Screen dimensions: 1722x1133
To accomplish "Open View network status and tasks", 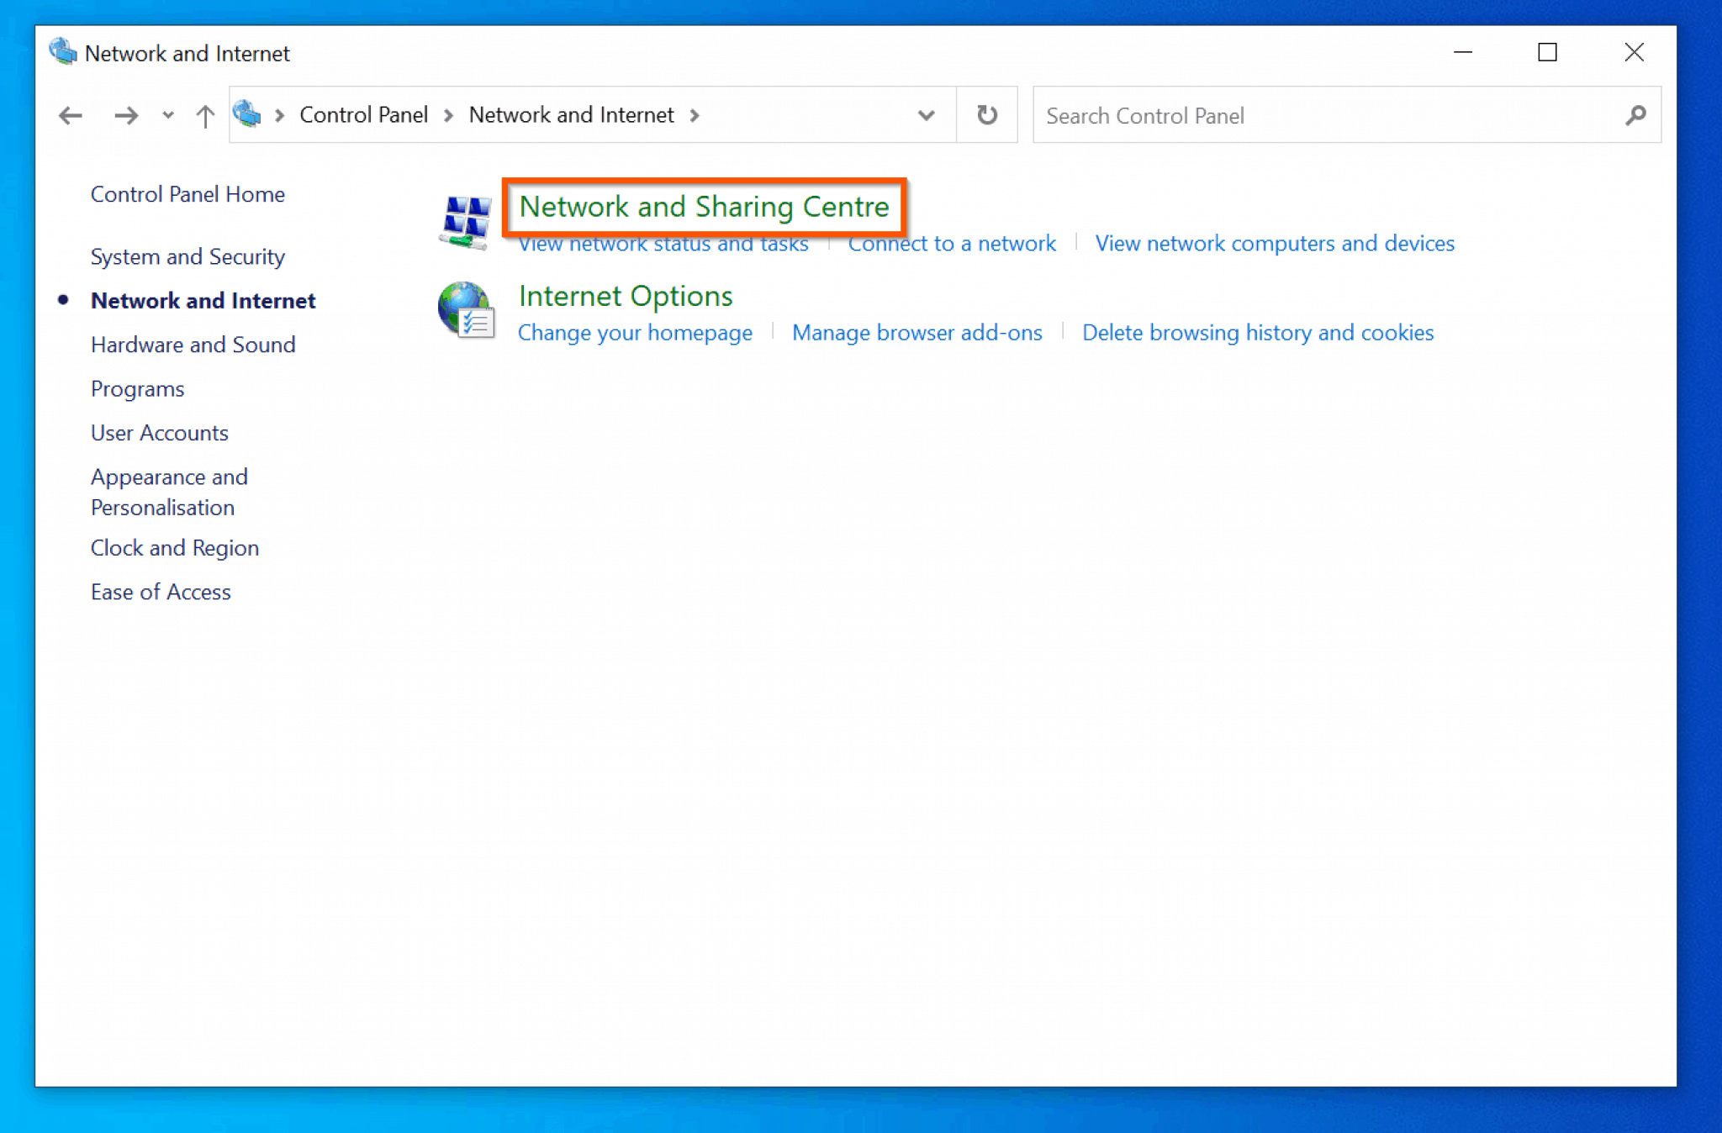I will point(663,243).
